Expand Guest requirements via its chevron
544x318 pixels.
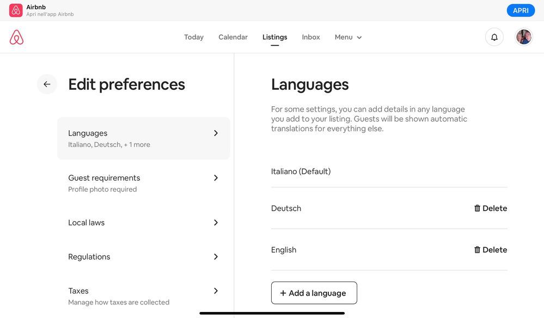coord(216,178)
